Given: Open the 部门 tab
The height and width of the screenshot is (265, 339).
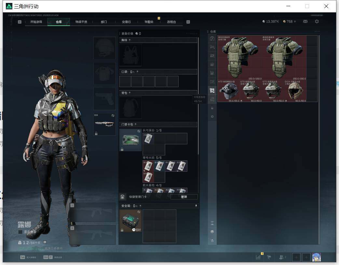Looking at the screenshot, I should point(104,22).
